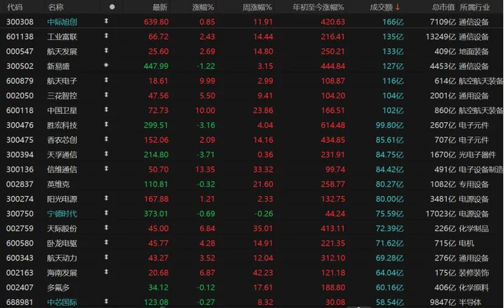Click the marker icon in 三花智控 row
This screenshot has height=308, width=504.
coord(106,95)
